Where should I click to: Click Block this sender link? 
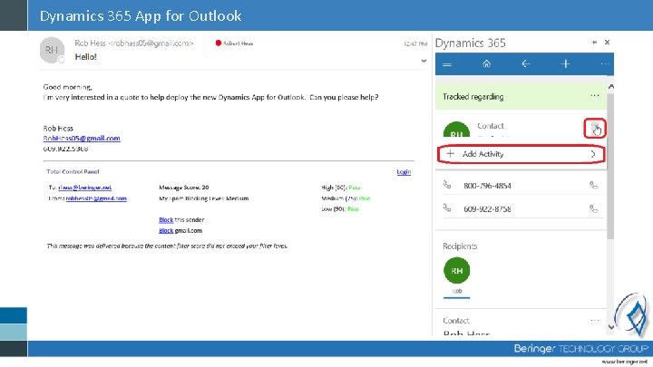(166, 219)
